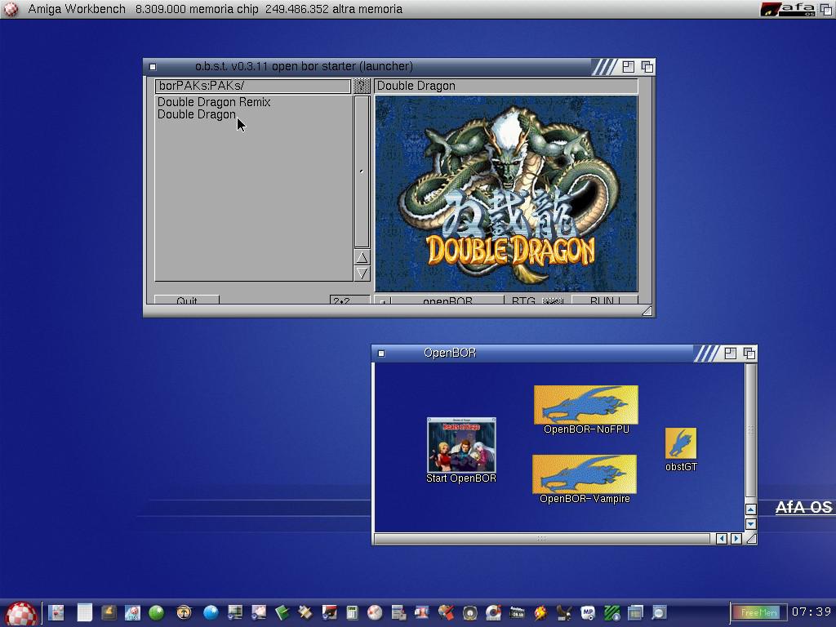Open the monitor with disc icon in taskbar
Screen dimensions: 836x627
[234, 612]
